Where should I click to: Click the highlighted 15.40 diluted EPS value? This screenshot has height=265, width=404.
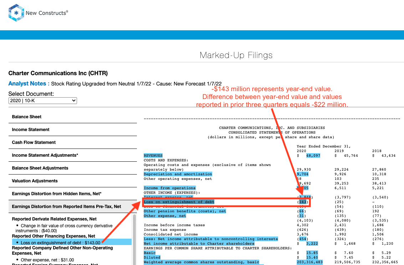pyautogui.click(x=312, y=258)
